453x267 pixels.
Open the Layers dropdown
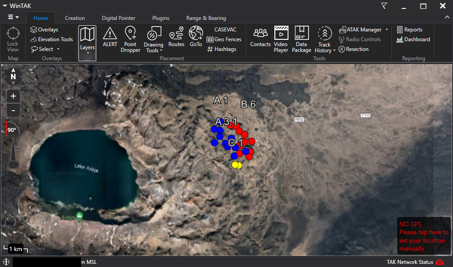coord(87,43)
